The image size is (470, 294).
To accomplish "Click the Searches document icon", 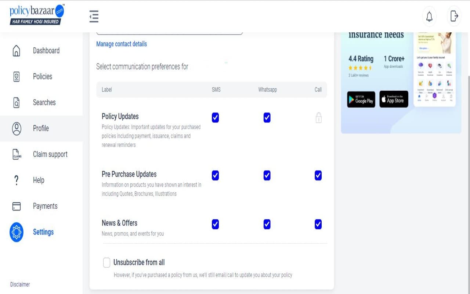I will pos(16,103).
